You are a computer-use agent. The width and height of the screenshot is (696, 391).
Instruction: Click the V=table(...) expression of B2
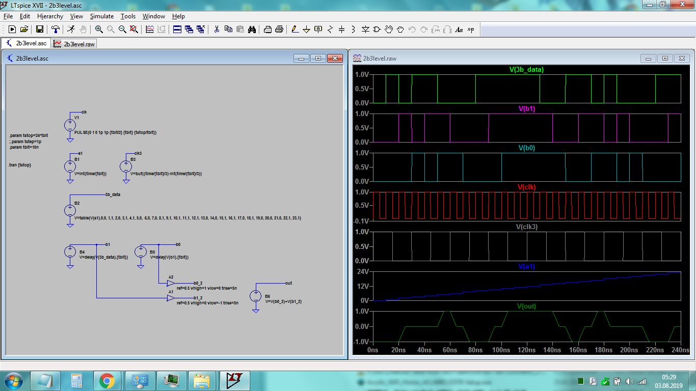click(188, 218)
